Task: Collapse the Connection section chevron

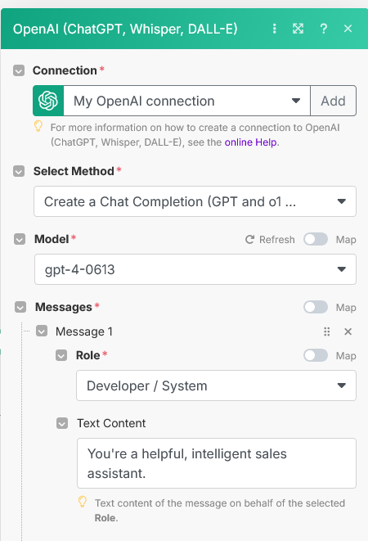Action: (19, 70)
